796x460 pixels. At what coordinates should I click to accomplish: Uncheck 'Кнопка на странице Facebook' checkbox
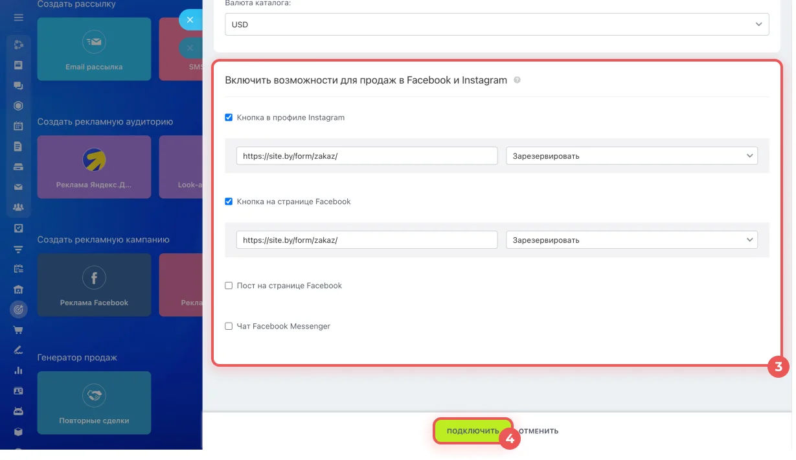click(229, 201)
